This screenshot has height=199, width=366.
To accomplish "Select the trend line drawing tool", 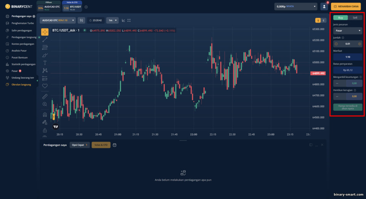I will (45, 40).
